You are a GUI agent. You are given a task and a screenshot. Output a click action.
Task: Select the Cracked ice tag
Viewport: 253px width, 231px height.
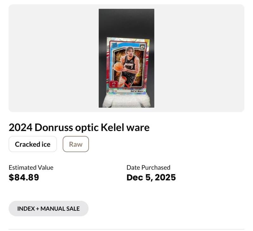tap(33, 144)
